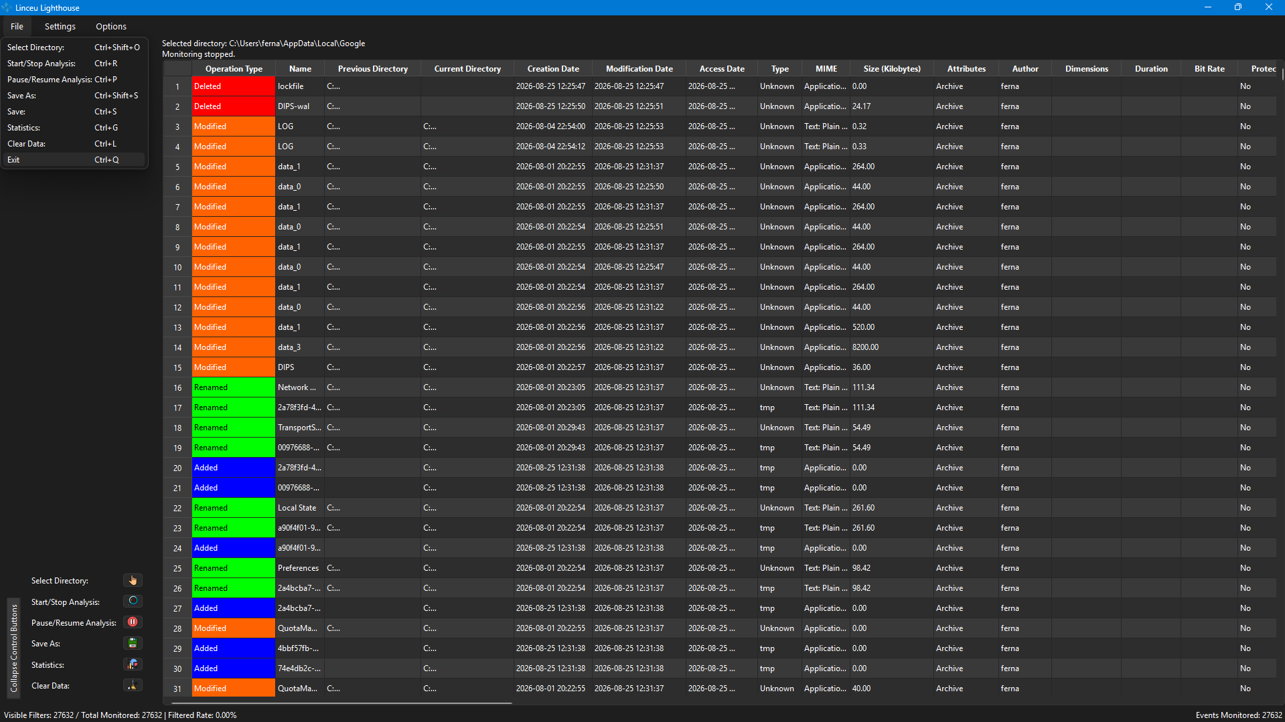The width and height of the screenshot is (1285, 722).
Task: Click the Modified cell in row 14
Action: (x=234, y=347)
